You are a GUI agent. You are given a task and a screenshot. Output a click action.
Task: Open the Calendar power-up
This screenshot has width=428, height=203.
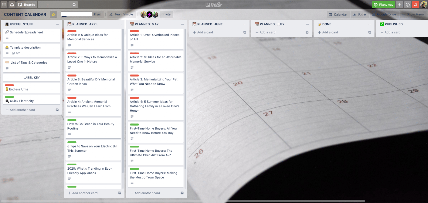[338, 14]
